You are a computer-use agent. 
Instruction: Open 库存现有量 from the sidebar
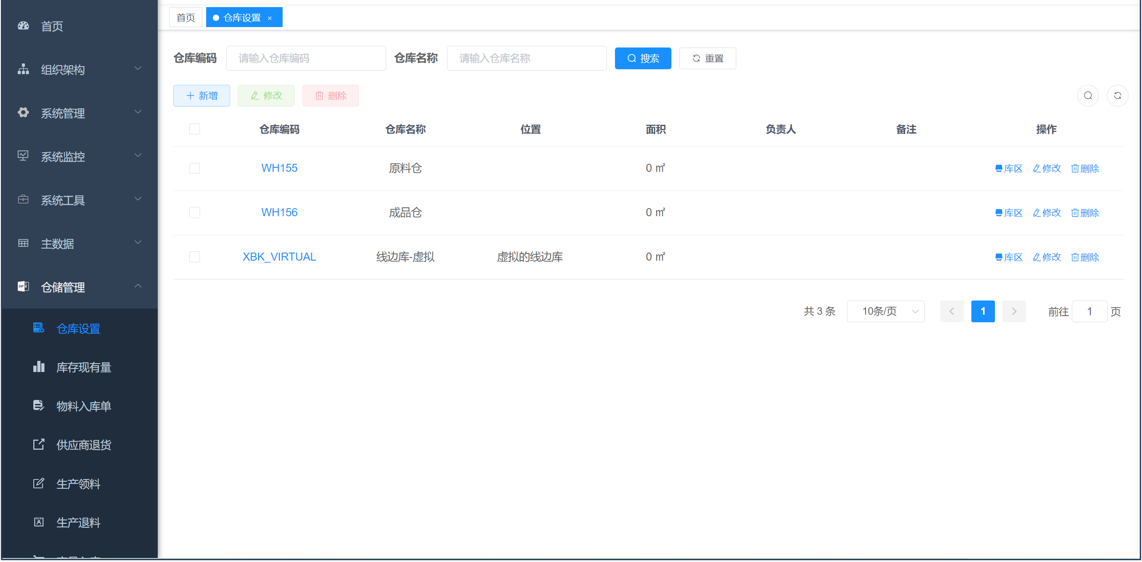(x=84, y=367)
